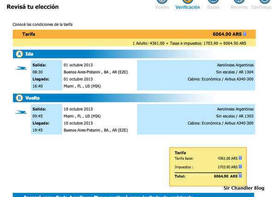272x197 pixels.
Task: Click the 09:45 return departure time
Action: click(37, 116)
